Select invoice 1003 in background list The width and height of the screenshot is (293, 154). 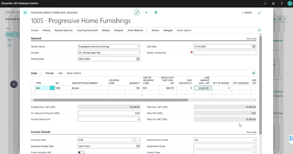[9, 34]
